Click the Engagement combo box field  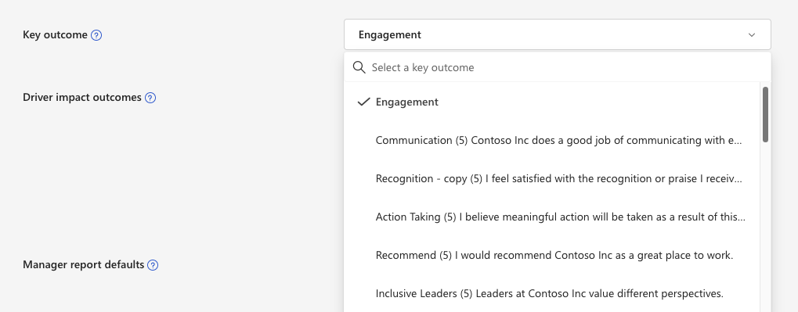[x=558, y=34]
